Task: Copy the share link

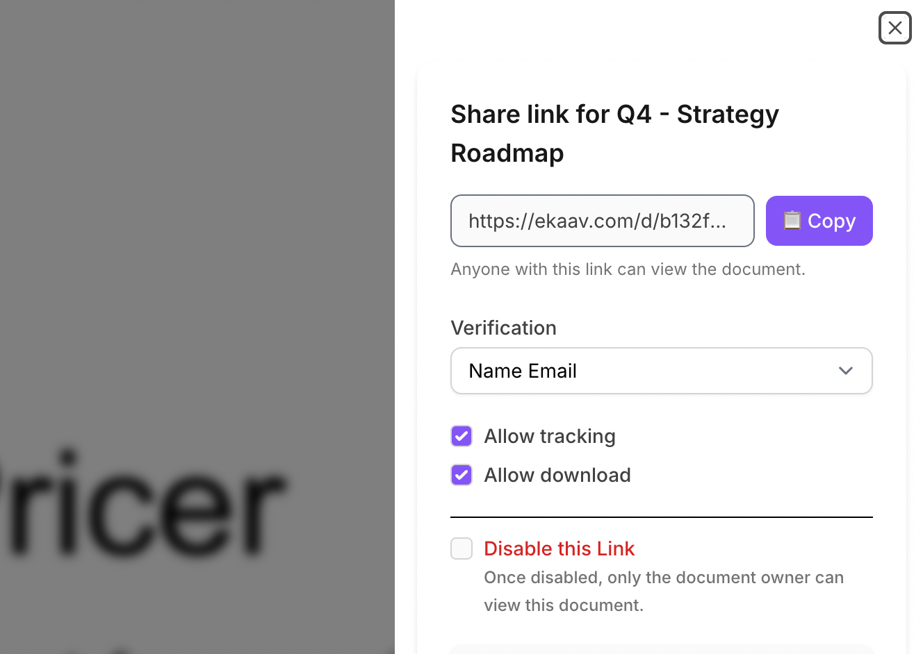Action: click(819, 221)
